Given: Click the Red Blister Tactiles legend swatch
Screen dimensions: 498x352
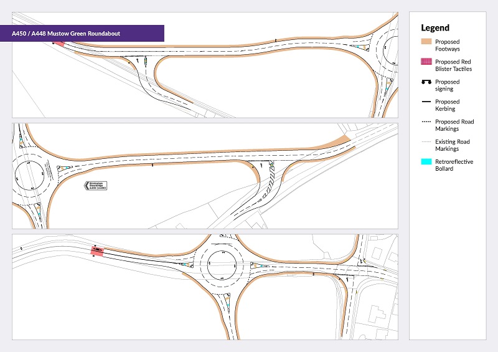Looking at the screenshot, I should pos(426,62).
